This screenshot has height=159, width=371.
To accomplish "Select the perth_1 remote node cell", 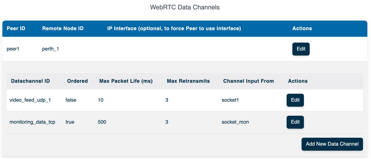I will click(x=50, y=49).
